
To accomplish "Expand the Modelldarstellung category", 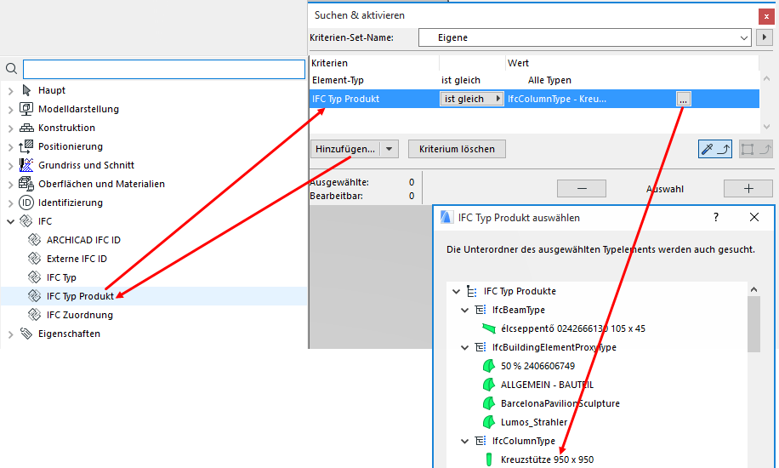I will point(10,110).
